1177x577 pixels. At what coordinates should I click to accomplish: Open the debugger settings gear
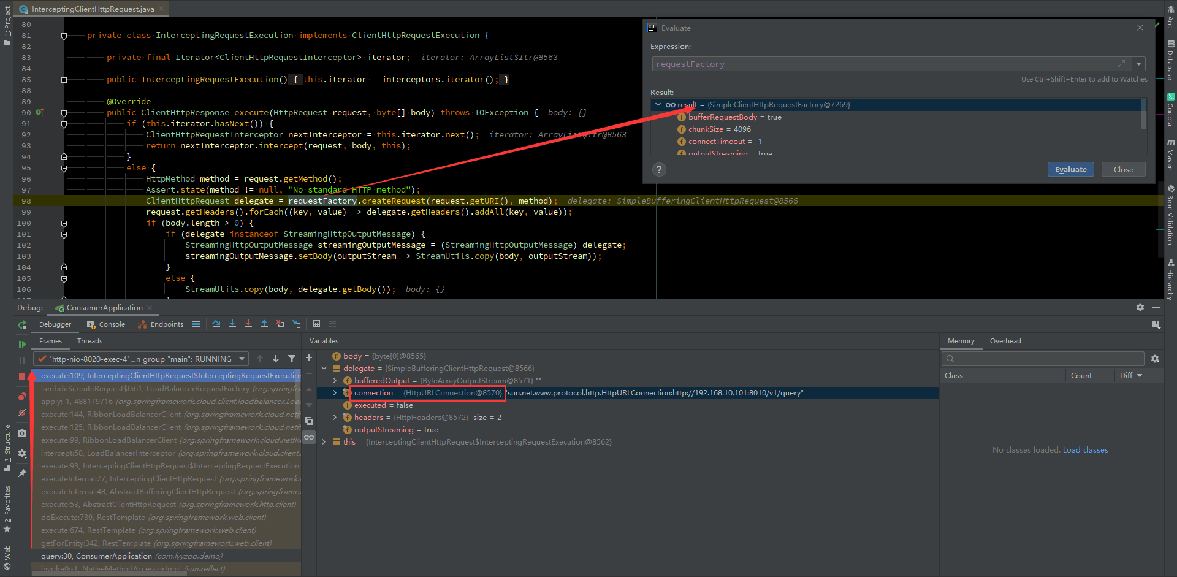pos(22,454)
